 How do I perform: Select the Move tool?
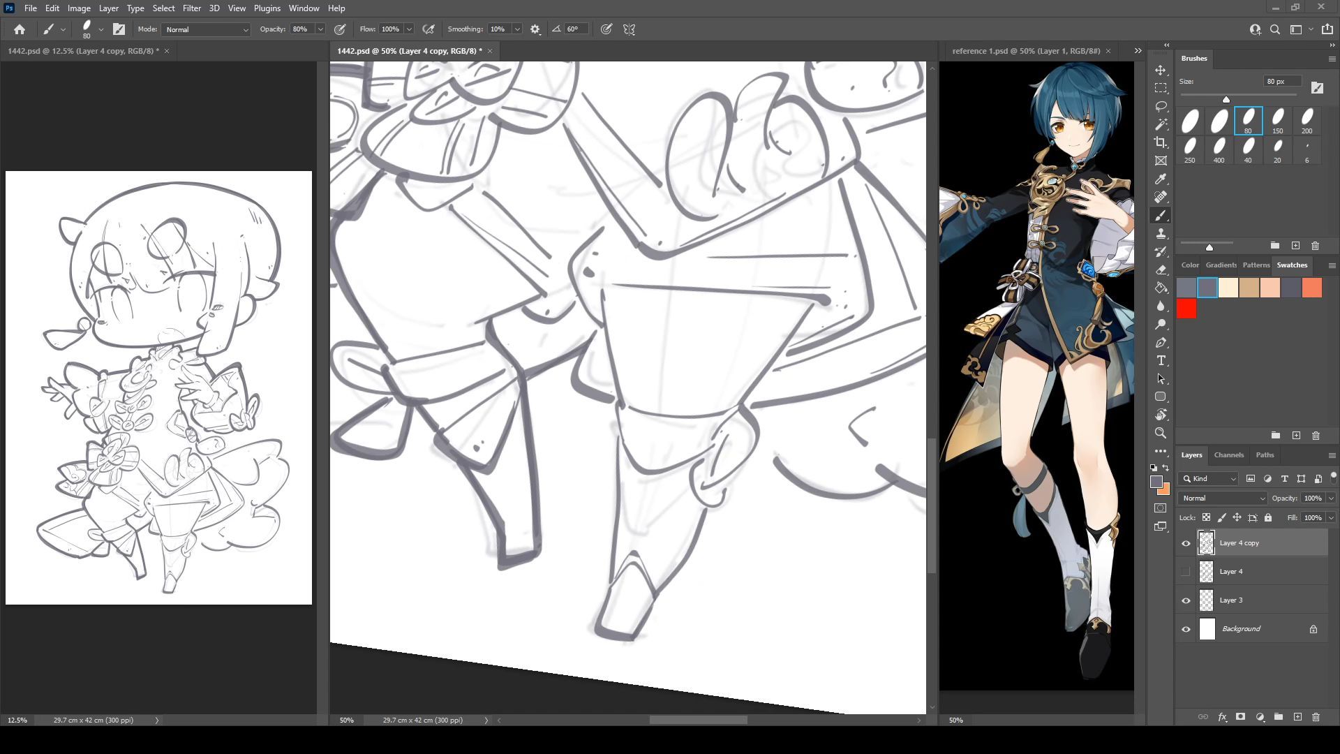[1161, 71]
